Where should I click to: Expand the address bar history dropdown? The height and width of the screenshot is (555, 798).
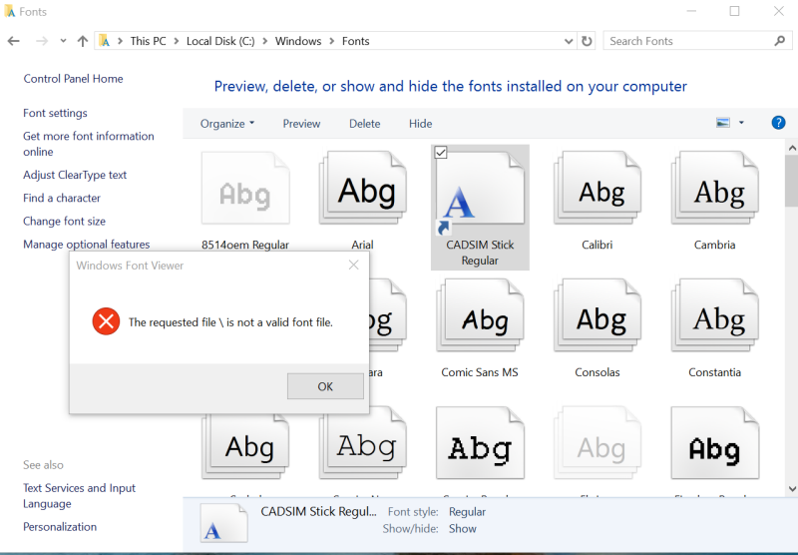(569, 41)
